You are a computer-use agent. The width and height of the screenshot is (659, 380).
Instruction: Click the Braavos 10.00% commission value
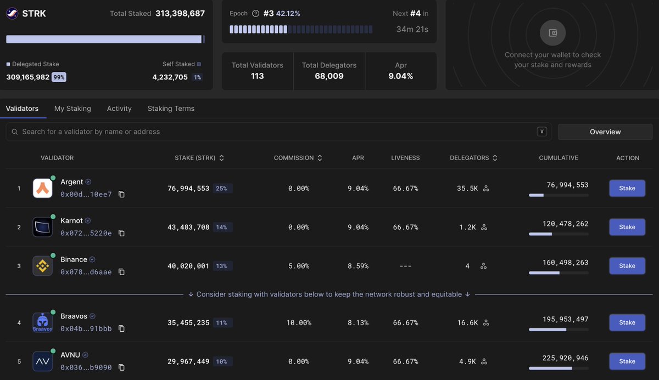299,323
